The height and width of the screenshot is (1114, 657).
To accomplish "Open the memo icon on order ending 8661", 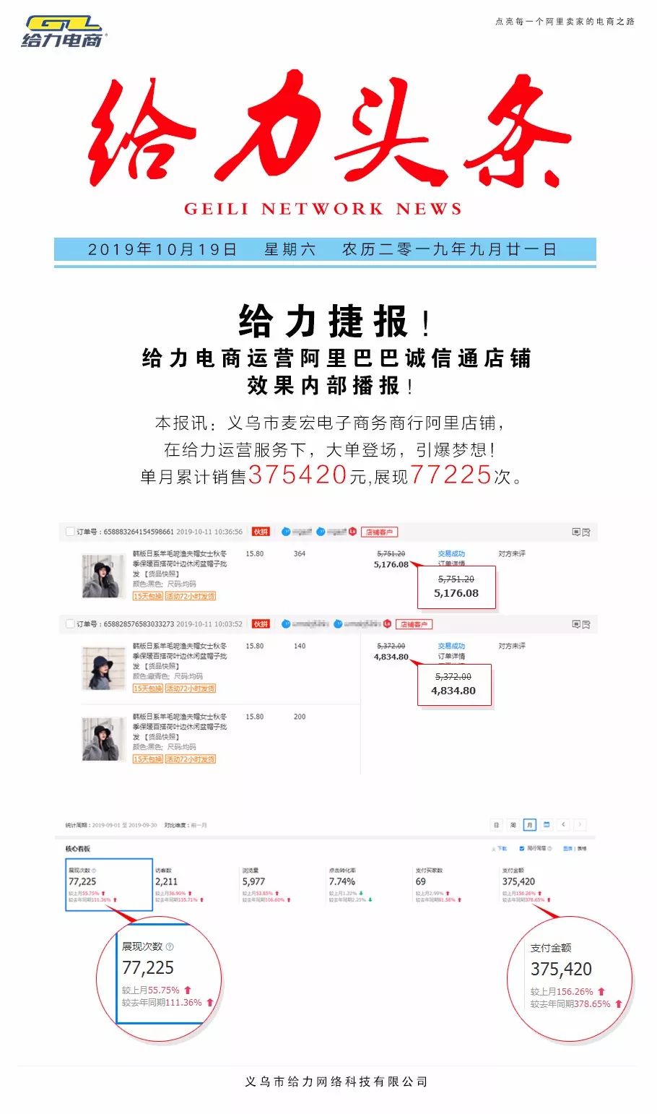I will click(x=576, y=532).
